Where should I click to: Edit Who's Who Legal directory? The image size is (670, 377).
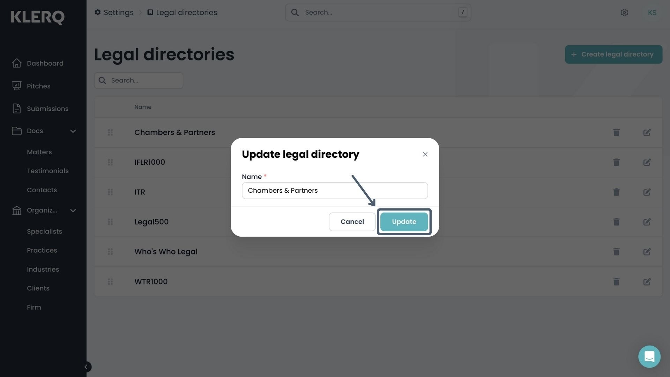tap(647, 252)
